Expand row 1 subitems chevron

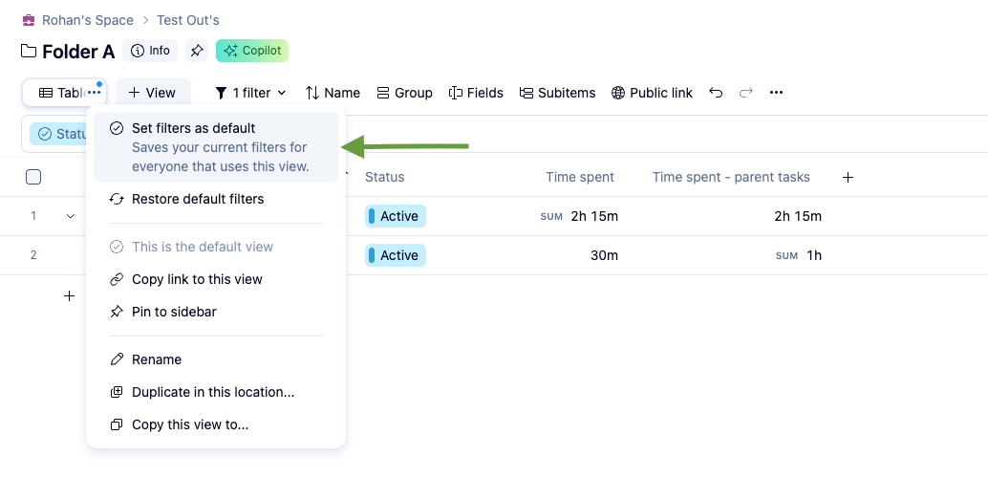point(70,216)
